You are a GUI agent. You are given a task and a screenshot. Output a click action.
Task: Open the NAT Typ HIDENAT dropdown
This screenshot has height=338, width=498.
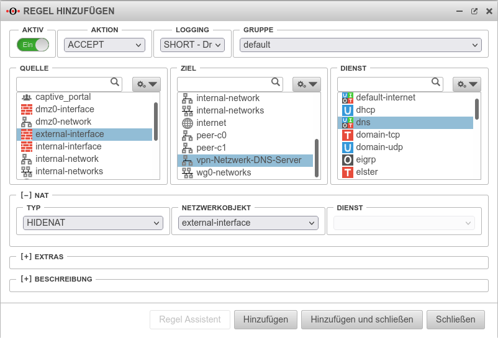tap(93, 223)
